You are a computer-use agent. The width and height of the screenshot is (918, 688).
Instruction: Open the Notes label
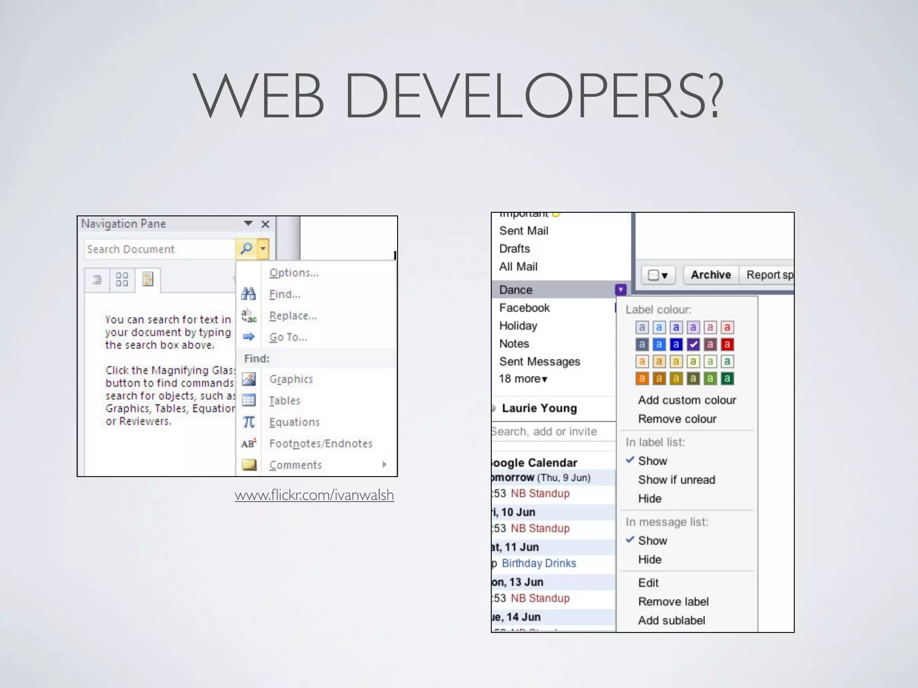(x=514, y=344)
